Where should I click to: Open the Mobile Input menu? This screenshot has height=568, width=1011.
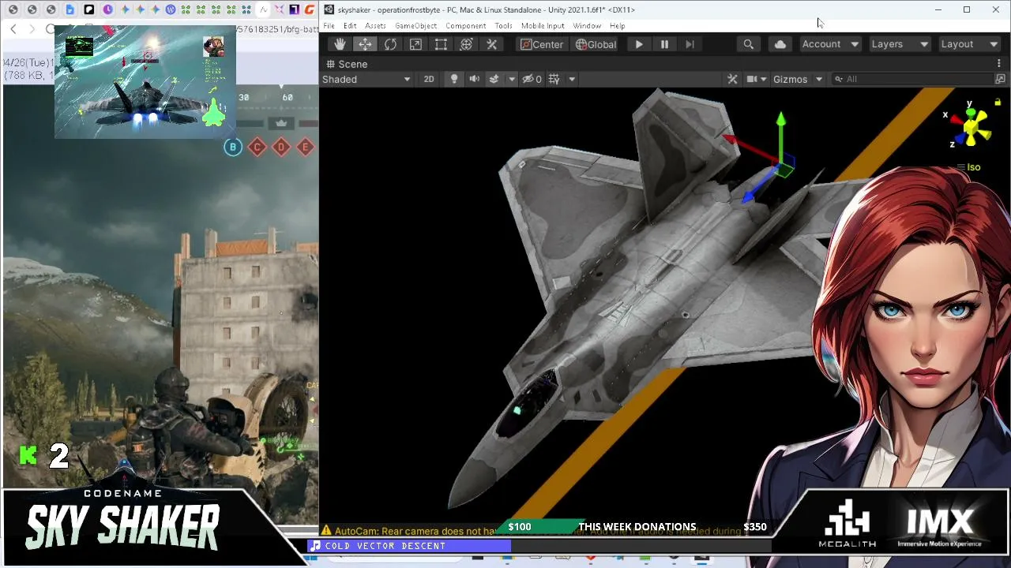[x=543, y=26]
